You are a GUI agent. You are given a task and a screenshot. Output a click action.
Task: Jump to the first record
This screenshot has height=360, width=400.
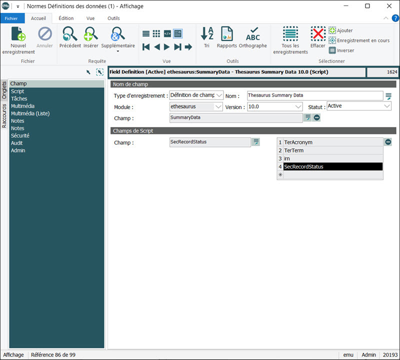click(x=146, y=47)
